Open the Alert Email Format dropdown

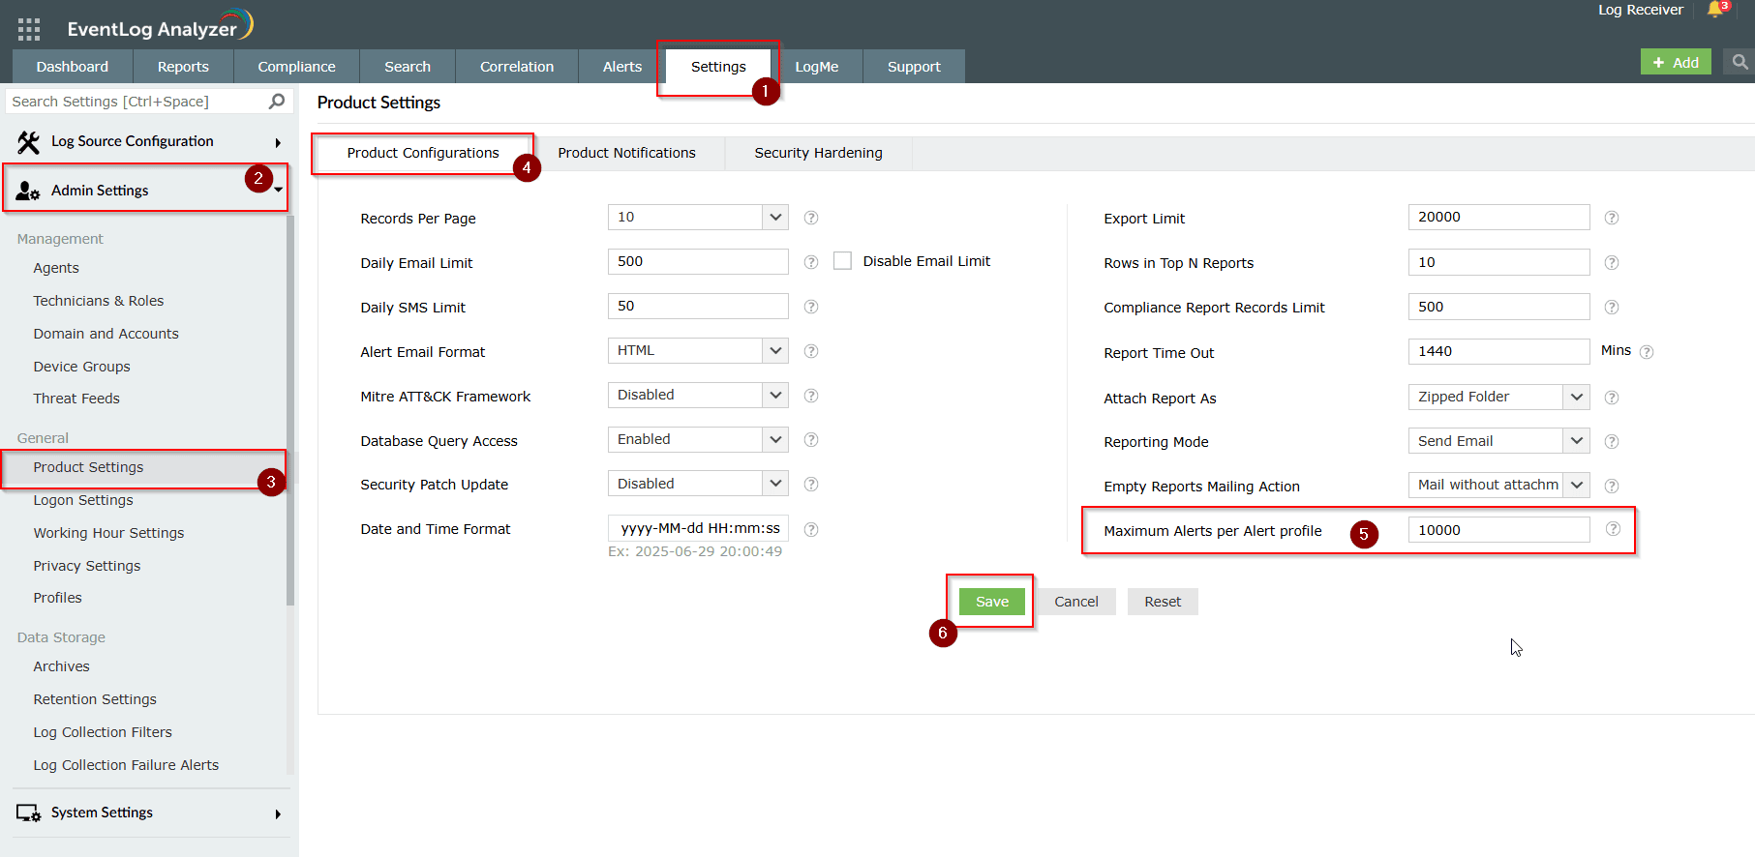697,350
